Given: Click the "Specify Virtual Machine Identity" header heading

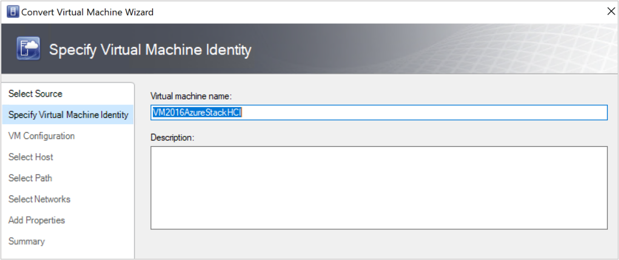Looking at the screenshot, I should [x=150, y=49].
